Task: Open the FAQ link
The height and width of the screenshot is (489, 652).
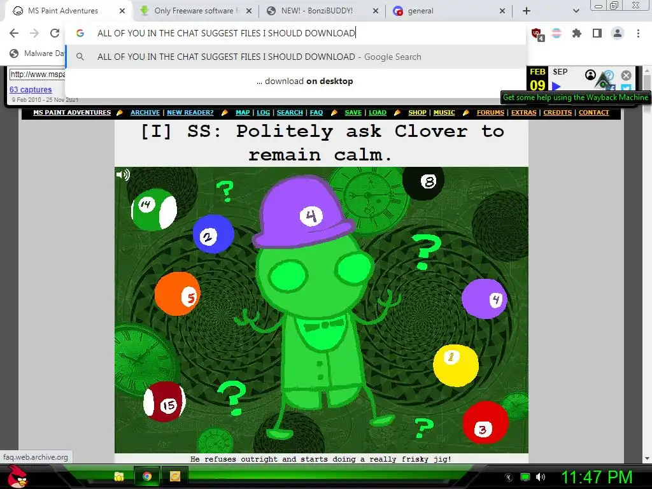Action: pyautogui.click(x=316, y=112)
